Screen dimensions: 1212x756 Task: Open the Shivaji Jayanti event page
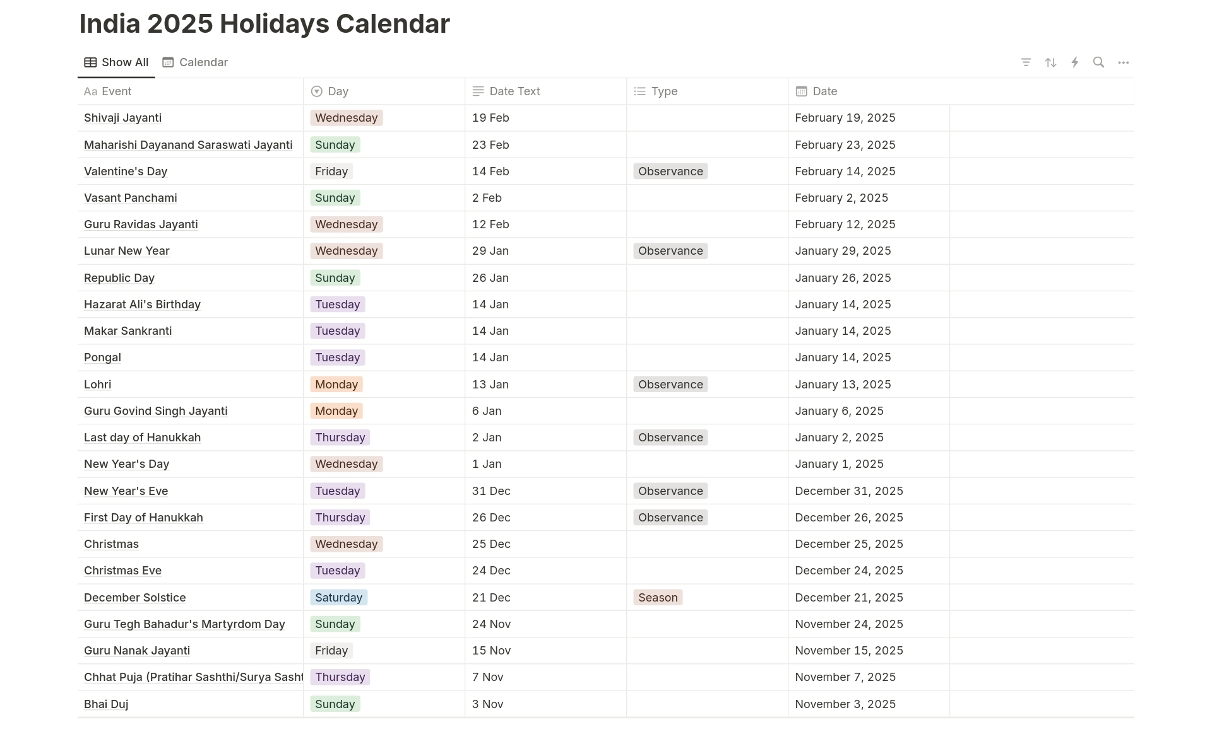pyautogui.click(x=122, y=118)
